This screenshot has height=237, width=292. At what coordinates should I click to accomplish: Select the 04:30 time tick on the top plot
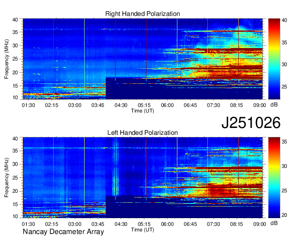121,105
